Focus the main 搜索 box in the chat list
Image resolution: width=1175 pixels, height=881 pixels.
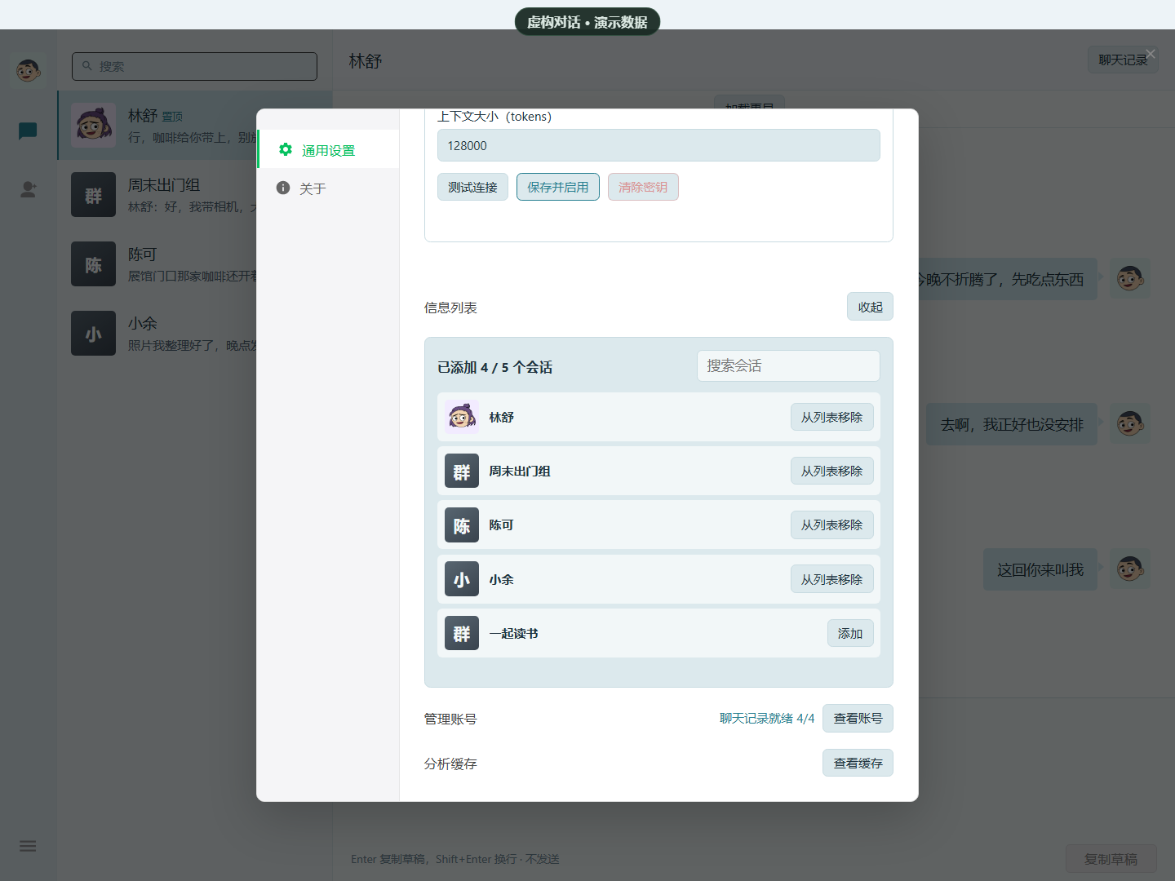pos(194,66)
